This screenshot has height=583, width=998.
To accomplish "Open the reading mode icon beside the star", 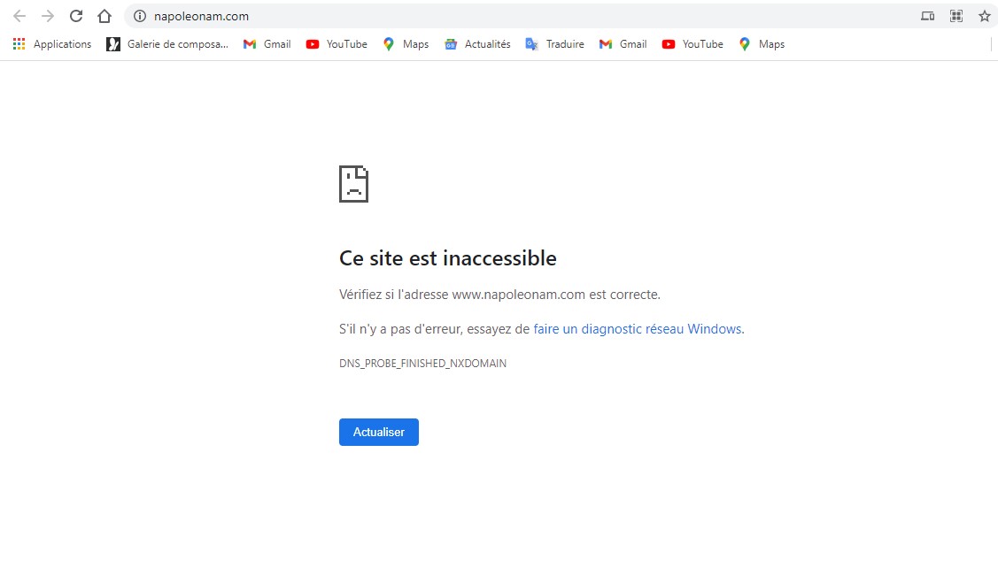I will click(955, 16).
